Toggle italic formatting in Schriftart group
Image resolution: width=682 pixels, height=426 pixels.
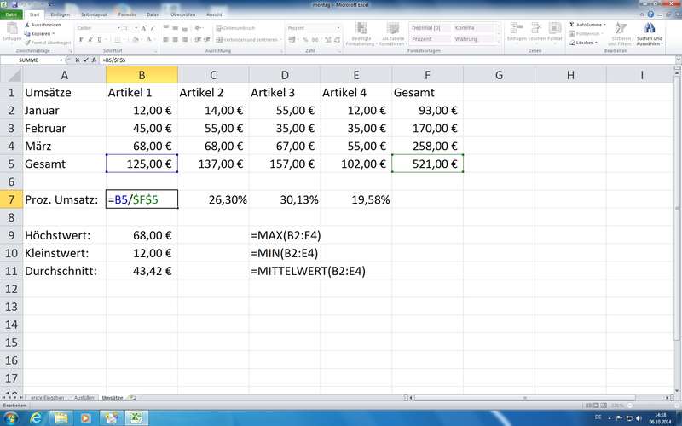(90, 39)
